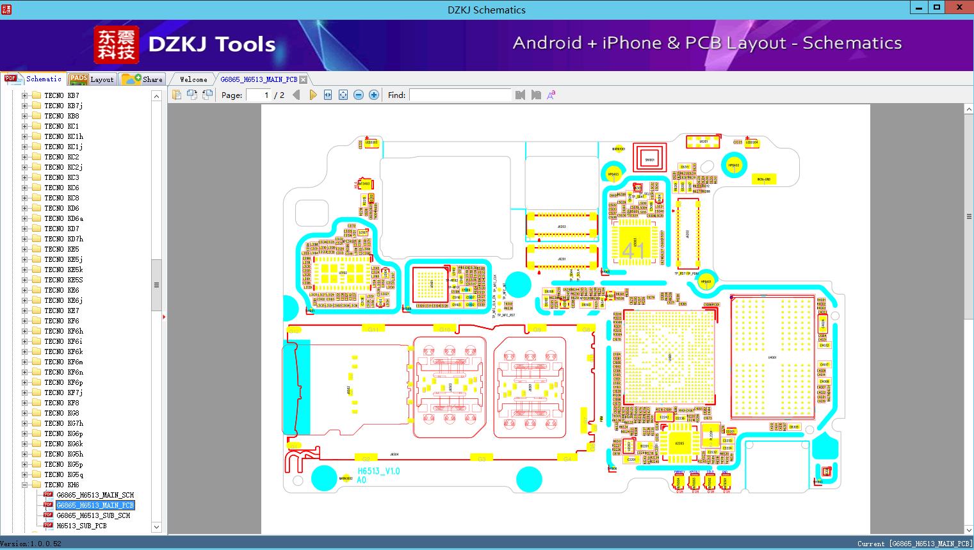
Task: Click the find previous icon
Action: pyautogui.click(x=520, y=95)
